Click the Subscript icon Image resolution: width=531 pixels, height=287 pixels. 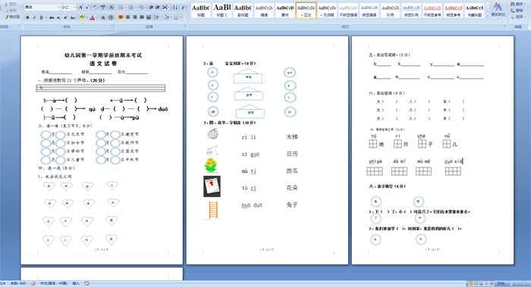[58, 17]
